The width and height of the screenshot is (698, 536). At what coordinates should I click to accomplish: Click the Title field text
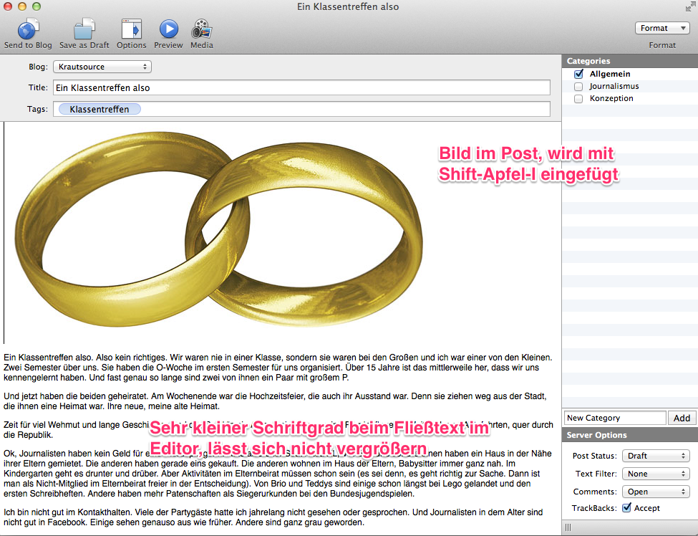(301, 87)
